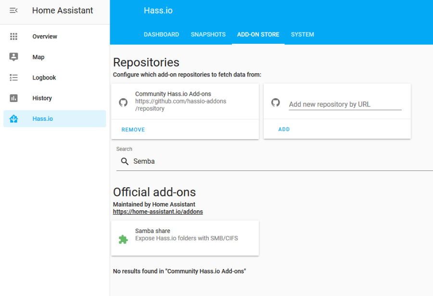This screenshot has width=433, height=296.
Task: Open the home-assistant.io/addons link
Action: click(x=158, y=212)
